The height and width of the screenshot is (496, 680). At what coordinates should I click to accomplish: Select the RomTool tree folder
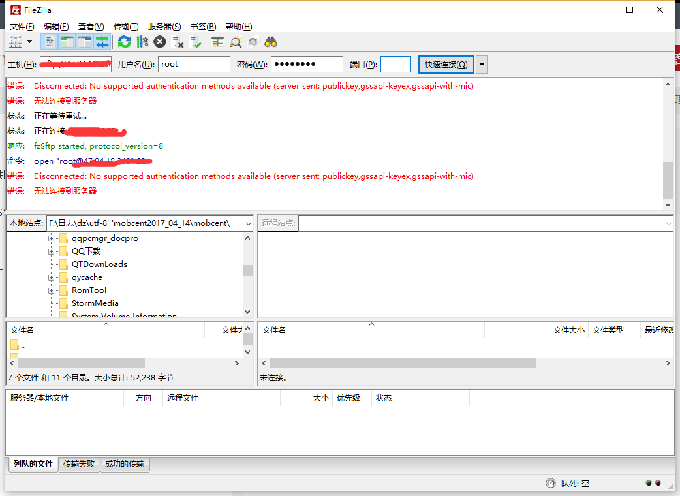(89, 290)
